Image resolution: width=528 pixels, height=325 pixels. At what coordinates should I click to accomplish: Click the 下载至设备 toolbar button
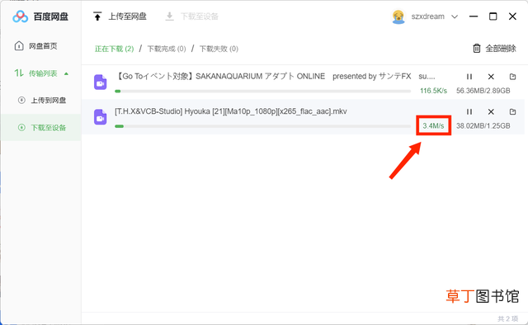pos(192,16)
